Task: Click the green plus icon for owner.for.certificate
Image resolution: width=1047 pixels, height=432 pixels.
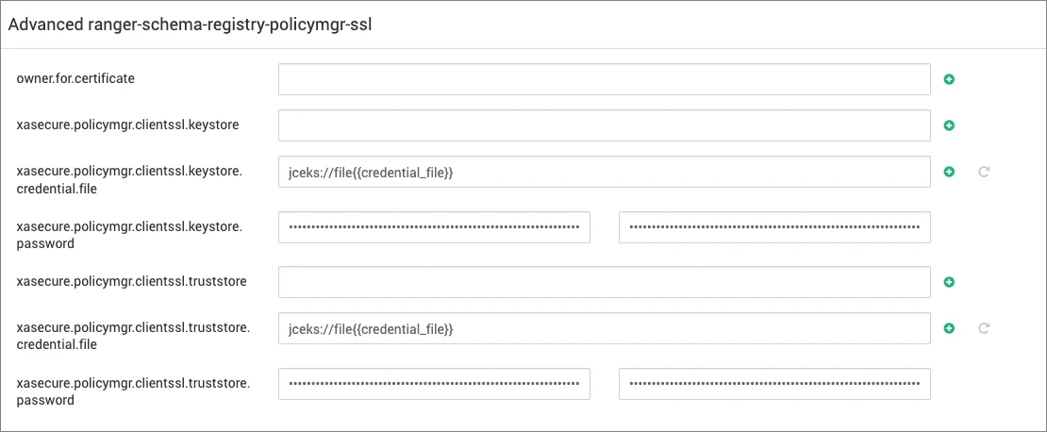Action: pos(949,79)
